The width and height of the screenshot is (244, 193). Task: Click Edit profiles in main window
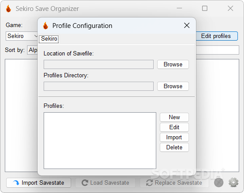pos(217,36)
